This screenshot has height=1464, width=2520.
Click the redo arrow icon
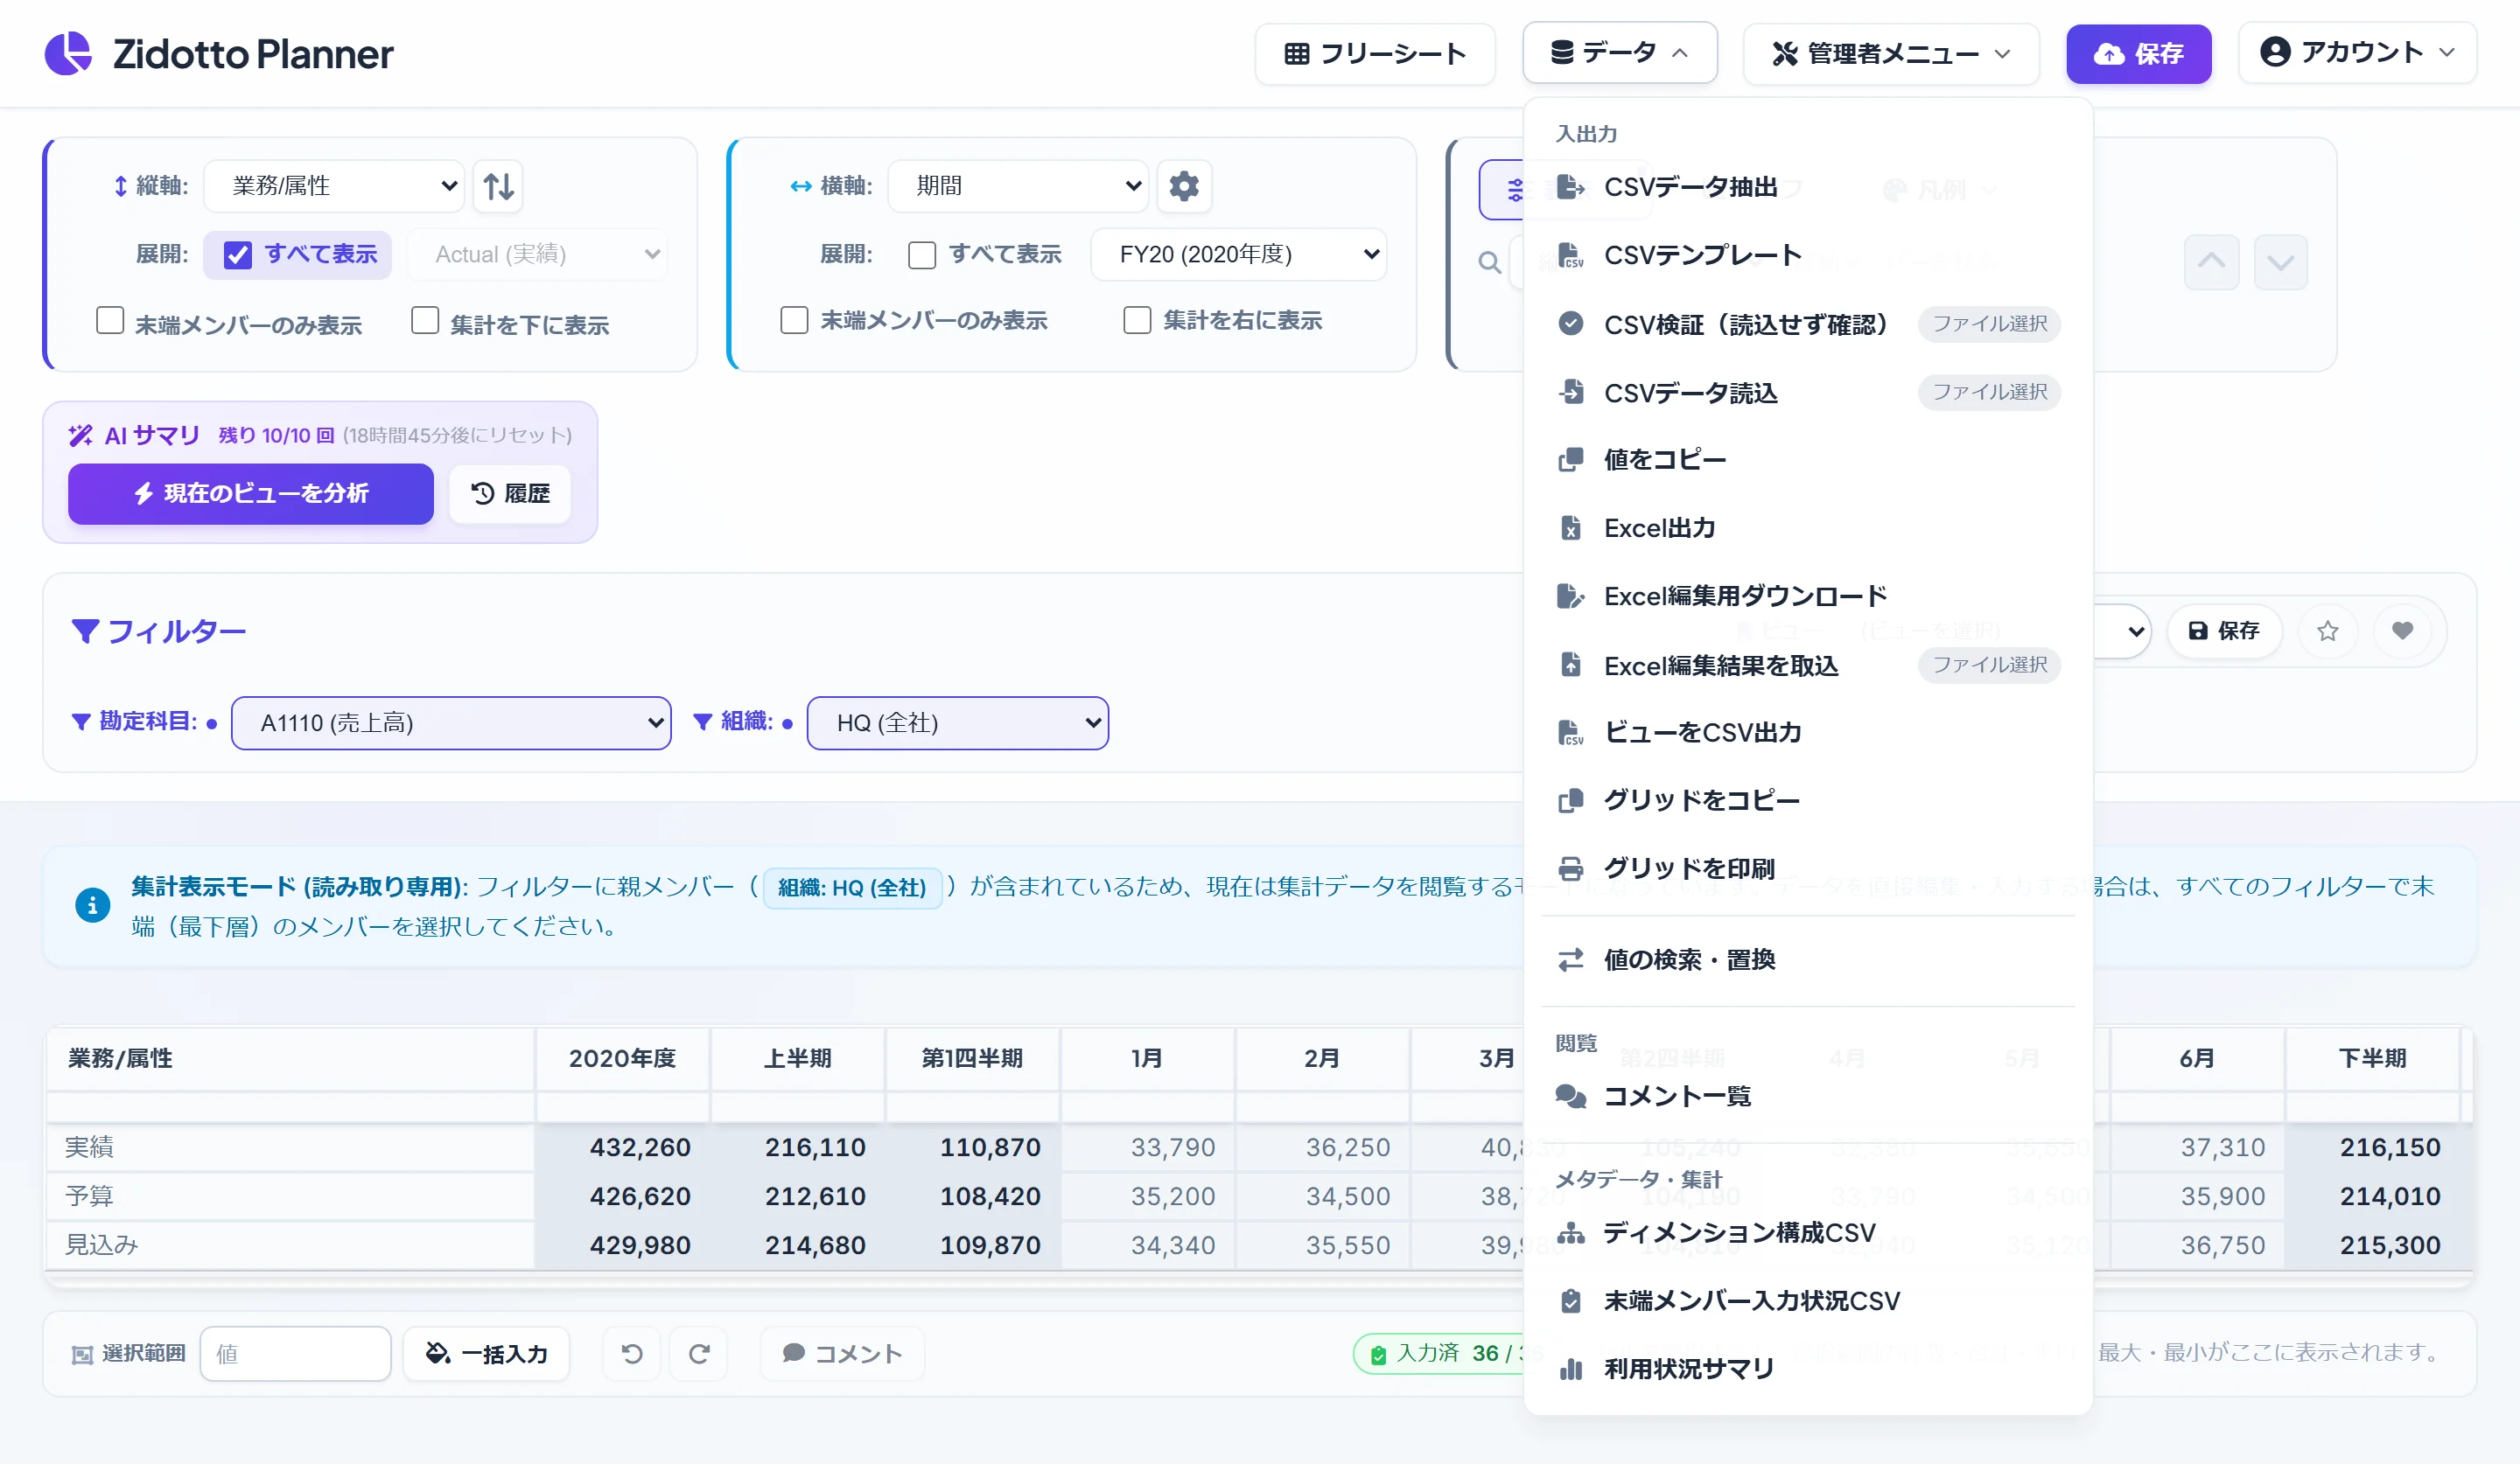pyautogui.click(x=698, y=1353)
